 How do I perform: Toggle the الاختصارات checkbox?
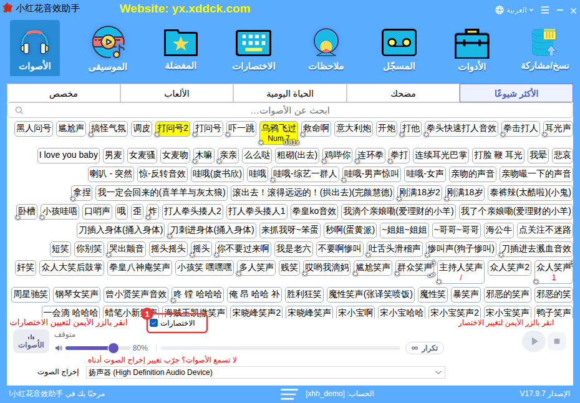[154, 323]
